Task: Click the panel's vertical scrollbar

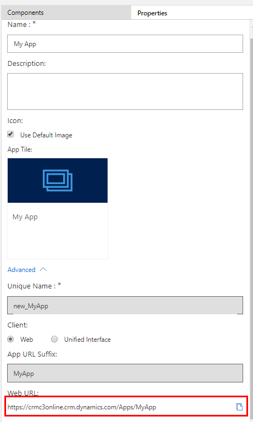Action: coord(252,215)
